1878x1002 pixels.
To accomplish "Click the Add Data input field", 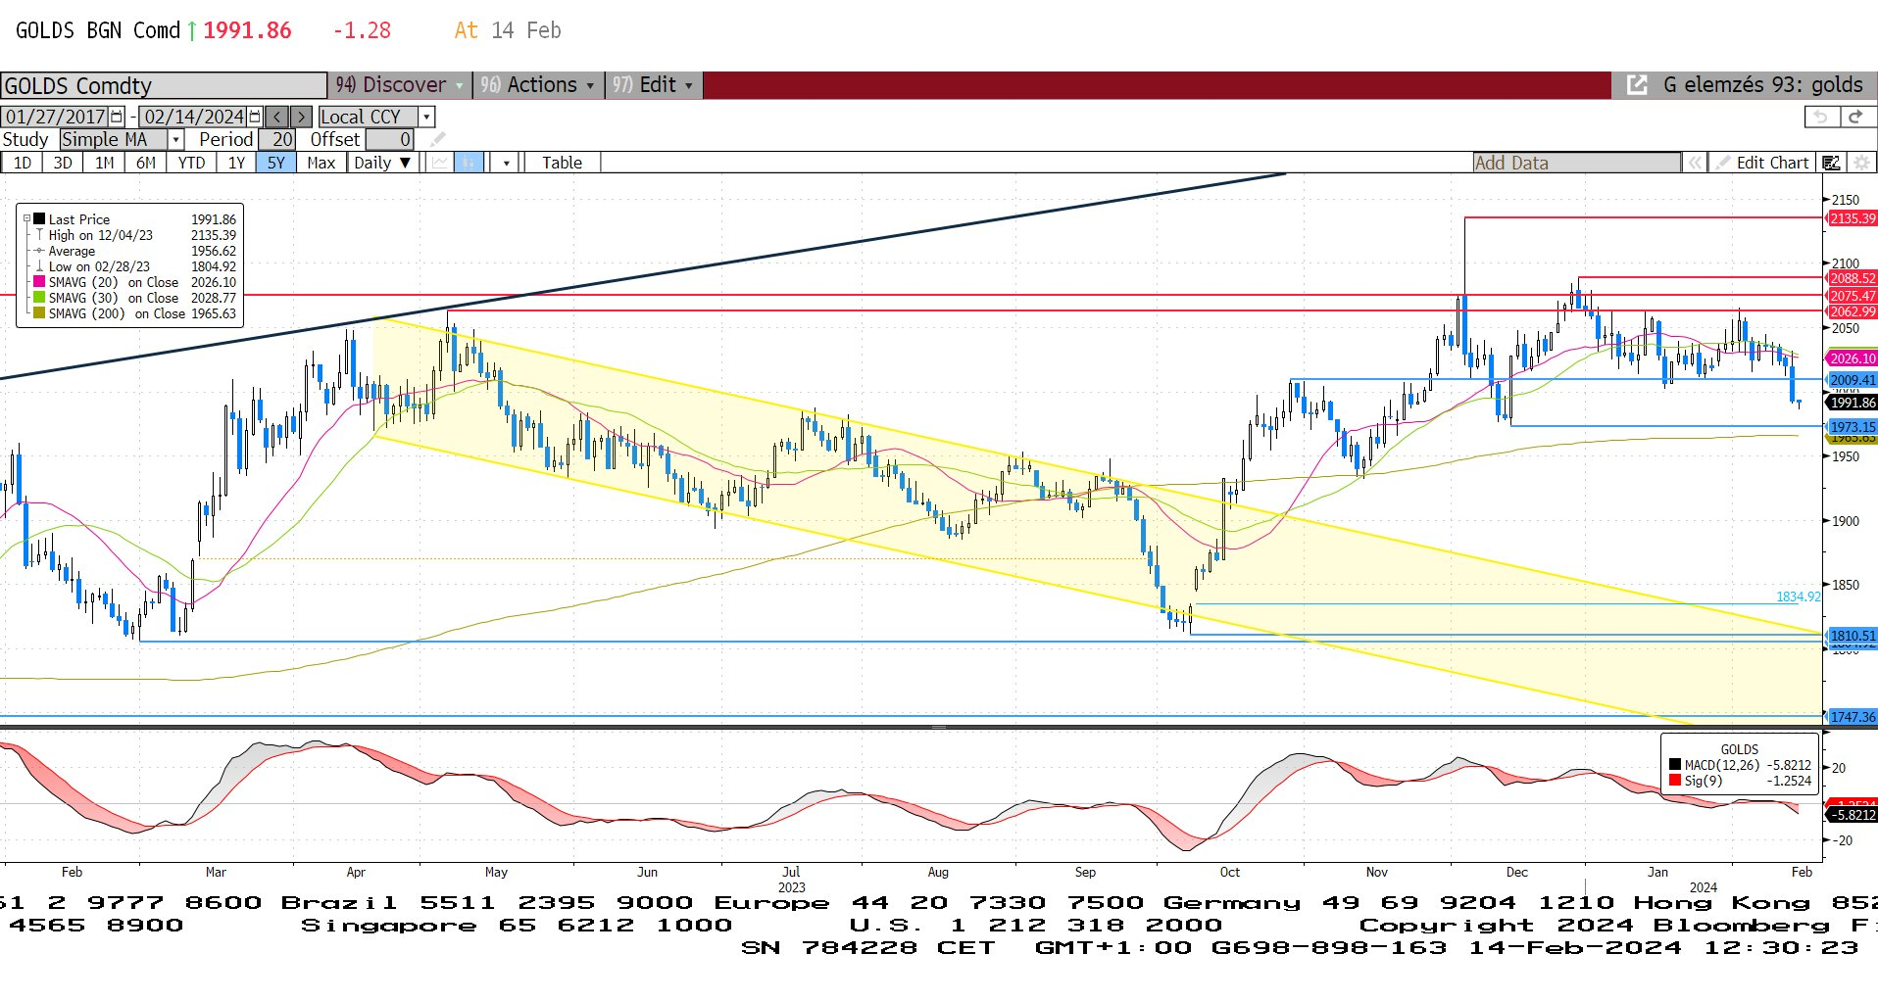I will [x=1576, y=163].
